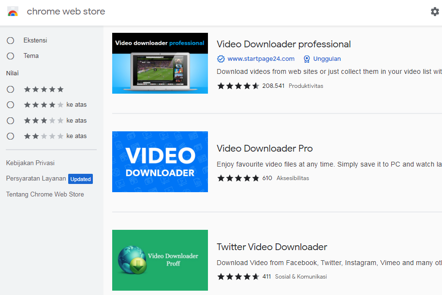Click the 411 review count

point(266,277)
